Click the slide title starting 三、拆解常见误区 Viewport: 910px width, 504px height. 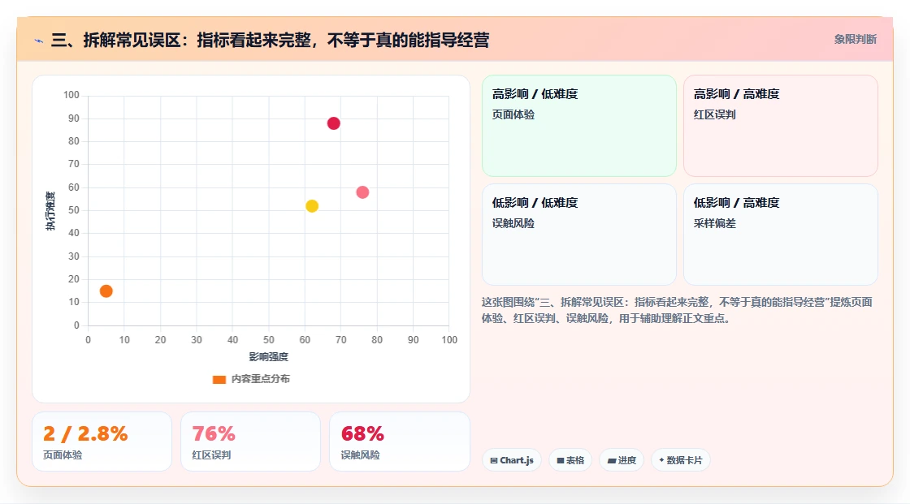270,40
